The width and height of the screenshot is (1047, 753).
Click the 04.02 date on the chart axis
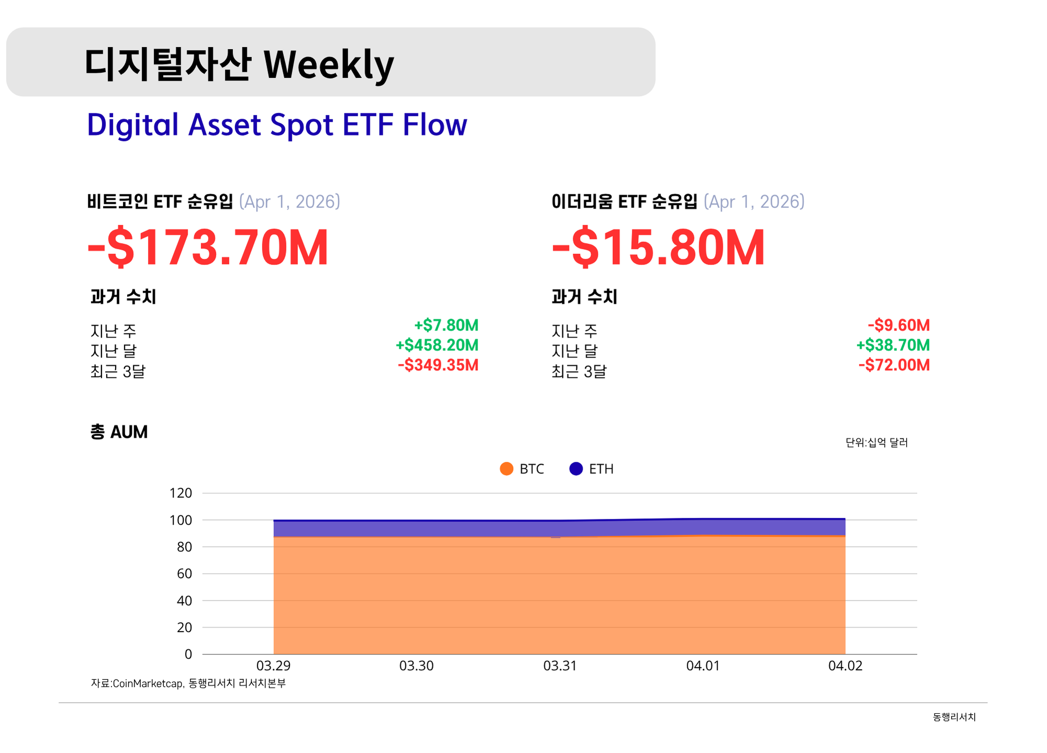(x=845, y=666)
